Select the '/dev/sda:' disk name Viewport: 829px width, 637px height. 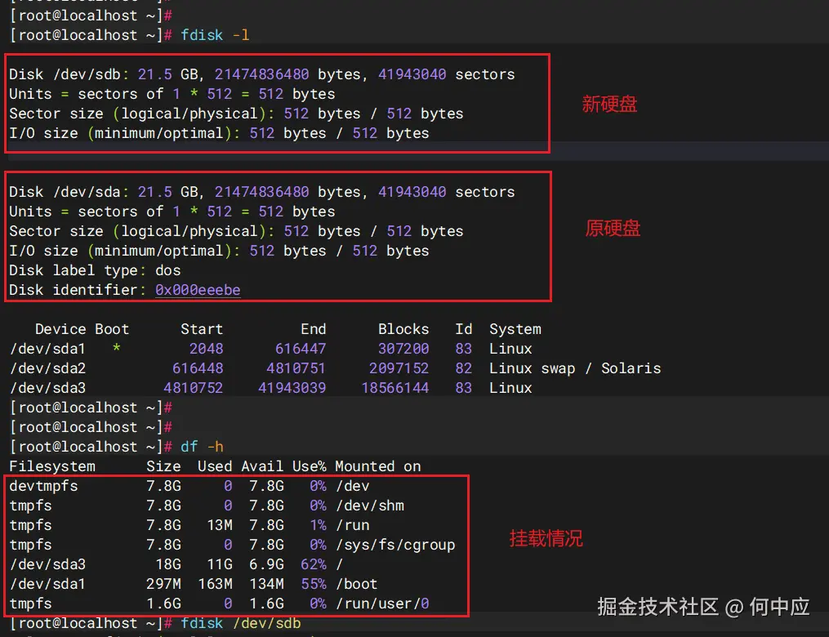[91, 192]
